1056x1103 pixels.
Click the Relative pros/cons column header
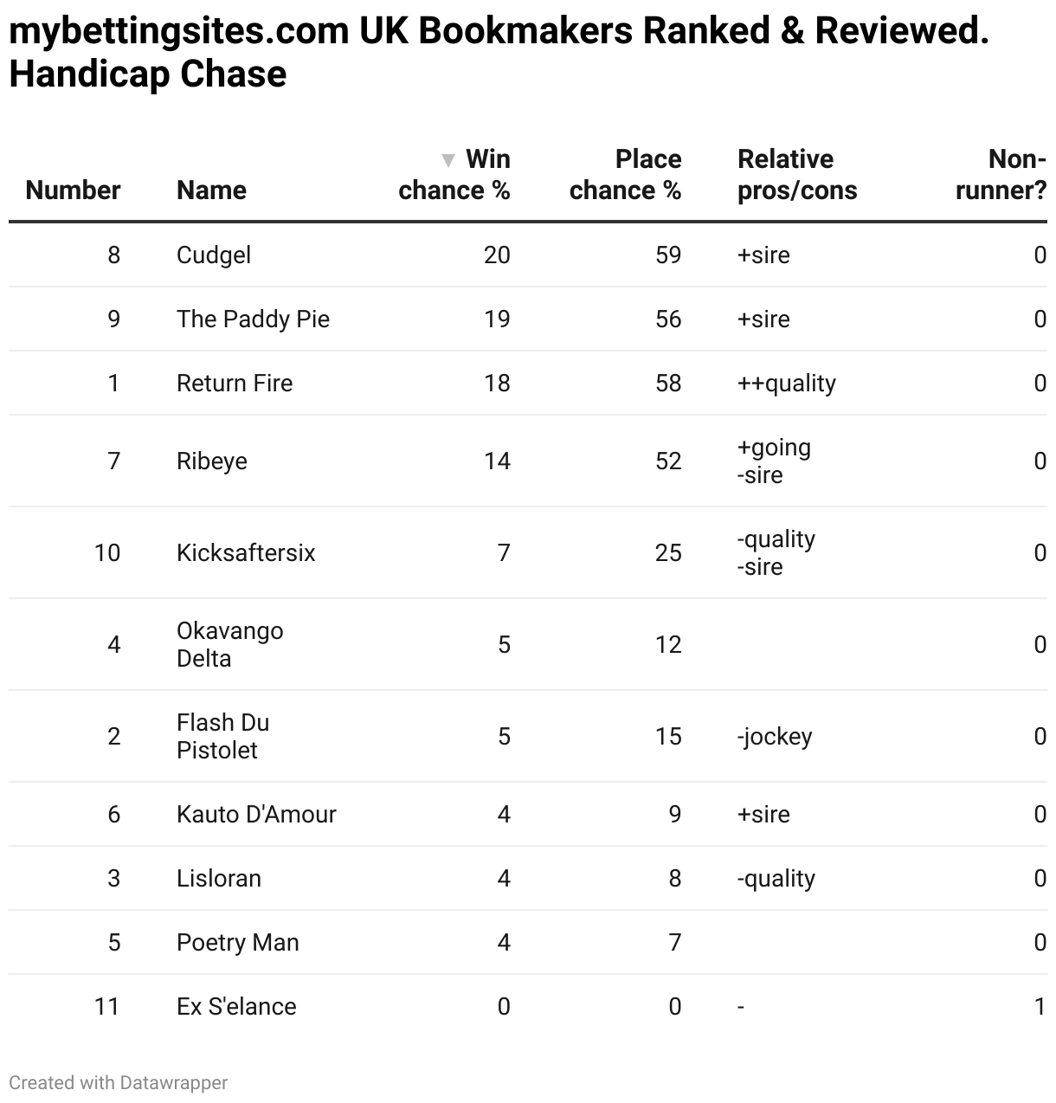(x=796, y=175)
